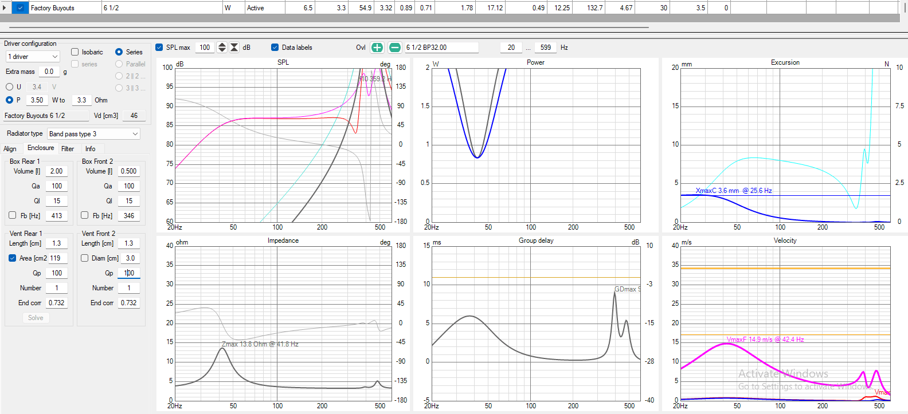Open the '1 driver' count dropdown
This screenshot has width=908, height=414.
pyautogui.click(x=33, y=57)
